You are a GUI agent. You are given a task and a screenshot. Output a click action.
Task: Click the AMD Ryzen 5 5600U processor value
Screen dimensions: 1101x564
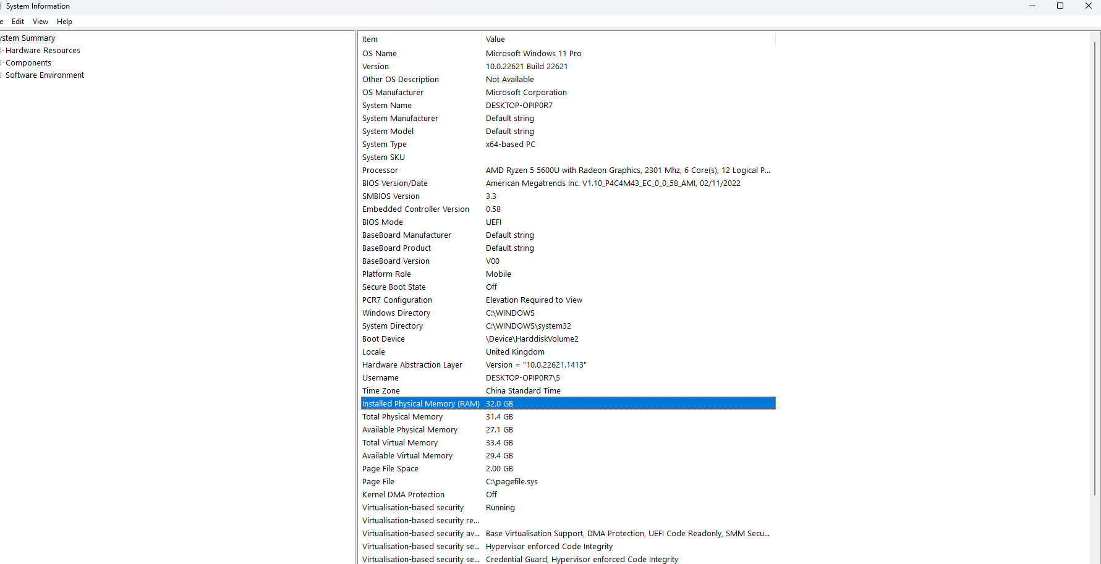pyautogui.click(x=628, y=170)
